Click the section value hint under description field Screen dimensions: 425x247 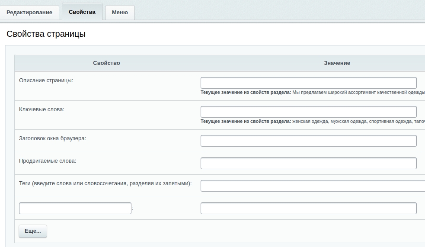coord(312,92)
